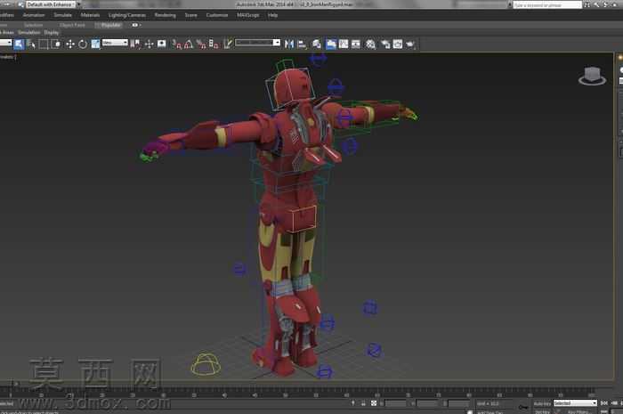
Task: Open the Customize menu
Action: point(217,15)
